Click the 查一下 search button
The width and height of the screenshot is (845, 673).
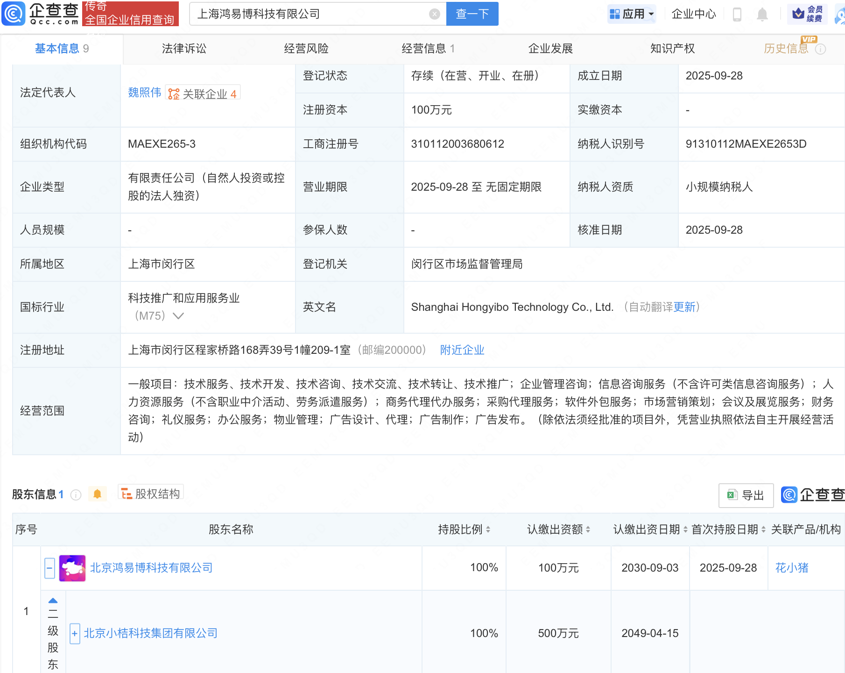pyautogui.click(x=472, y=14)
